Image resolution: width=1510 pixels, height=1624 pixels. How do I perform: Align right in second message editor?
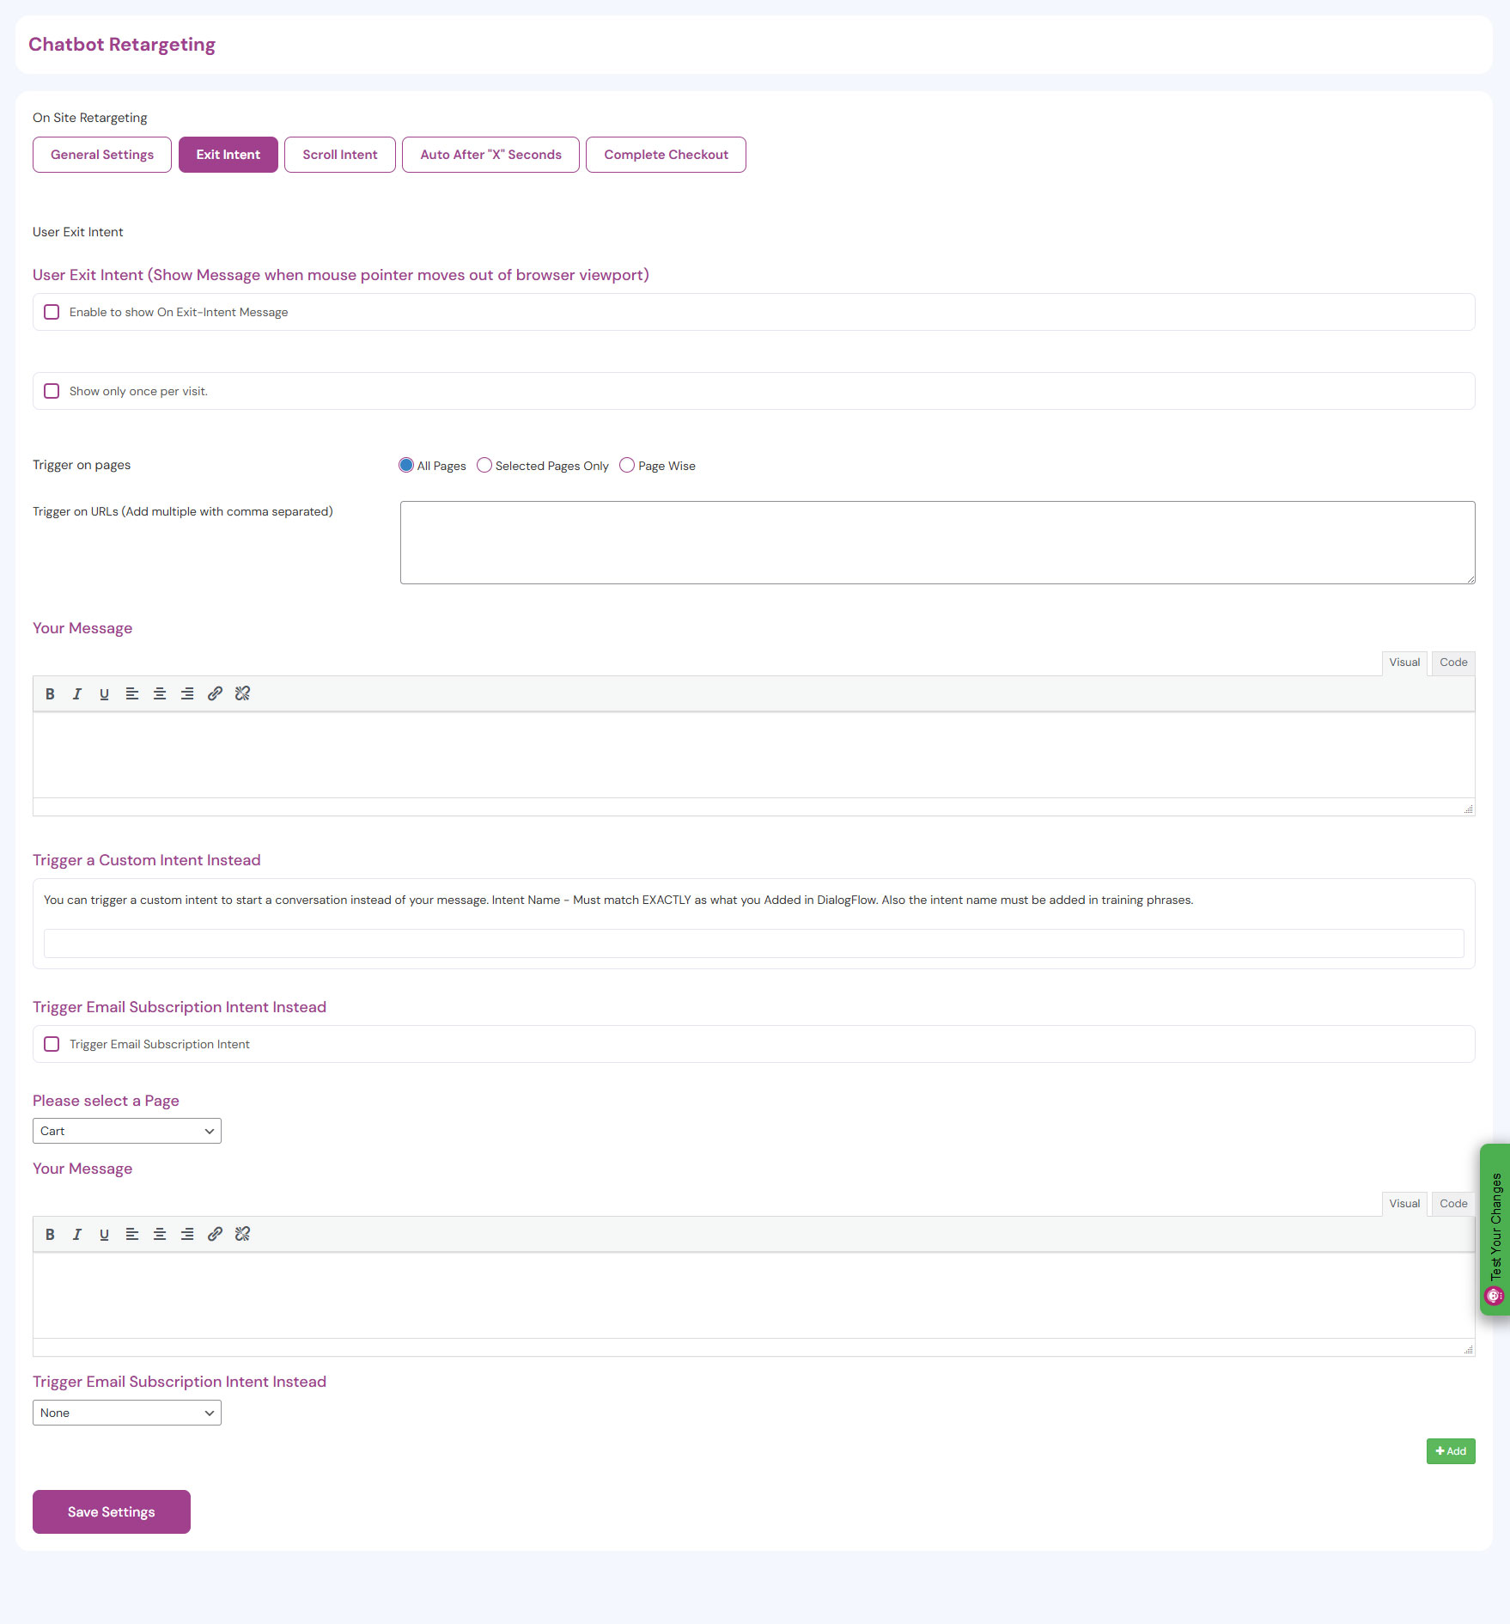click(x=187, y=1235)
